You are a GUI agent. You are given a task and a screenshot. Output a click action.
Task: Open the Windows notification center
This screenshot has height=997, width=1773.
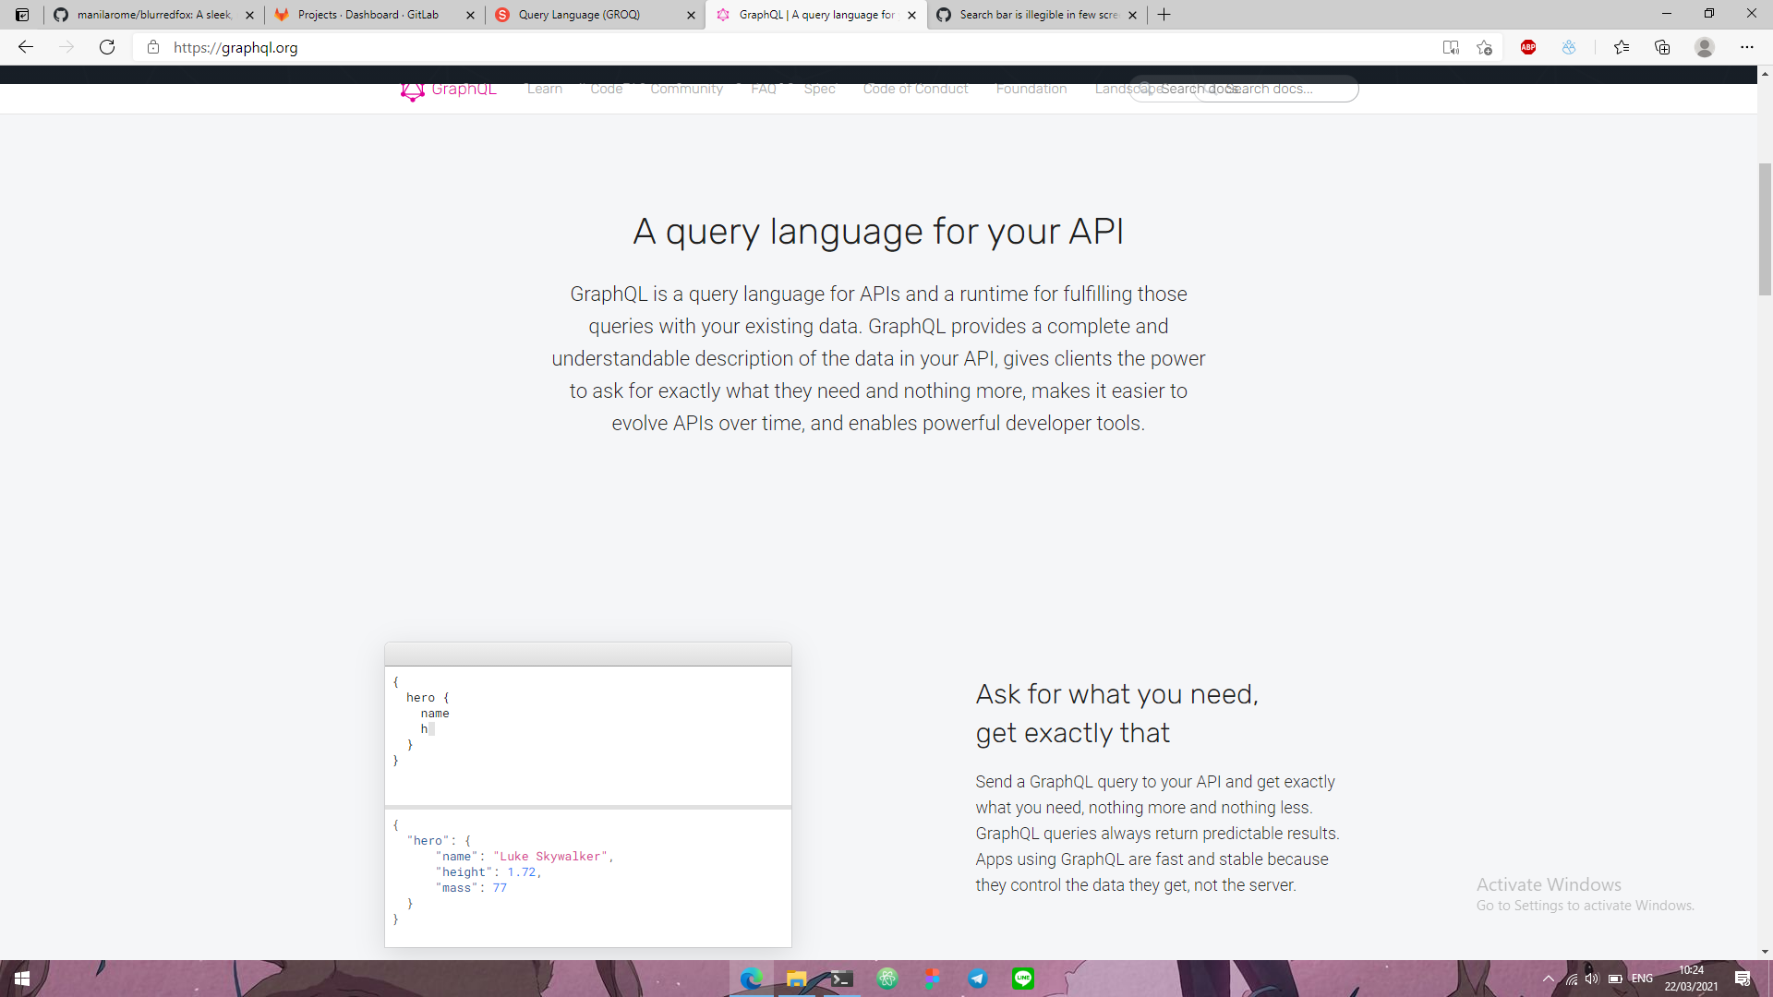click(1743, 979)
